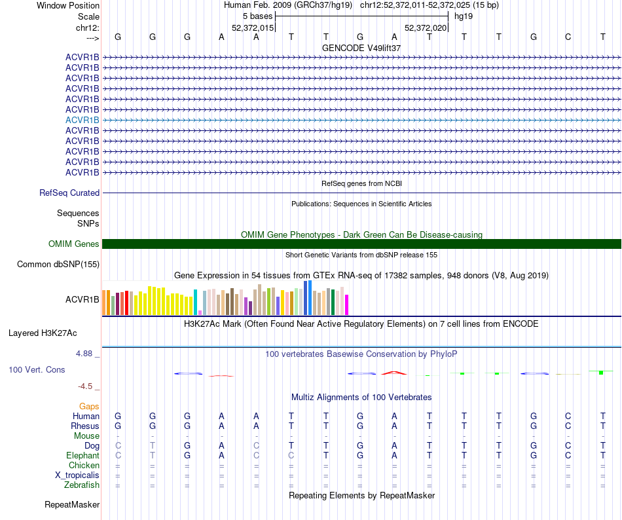This screenshot has width=622, height=520.
Task: Open the Layered H3K27Ac track label
Action: pyautogui.click(x=43, y=333)
